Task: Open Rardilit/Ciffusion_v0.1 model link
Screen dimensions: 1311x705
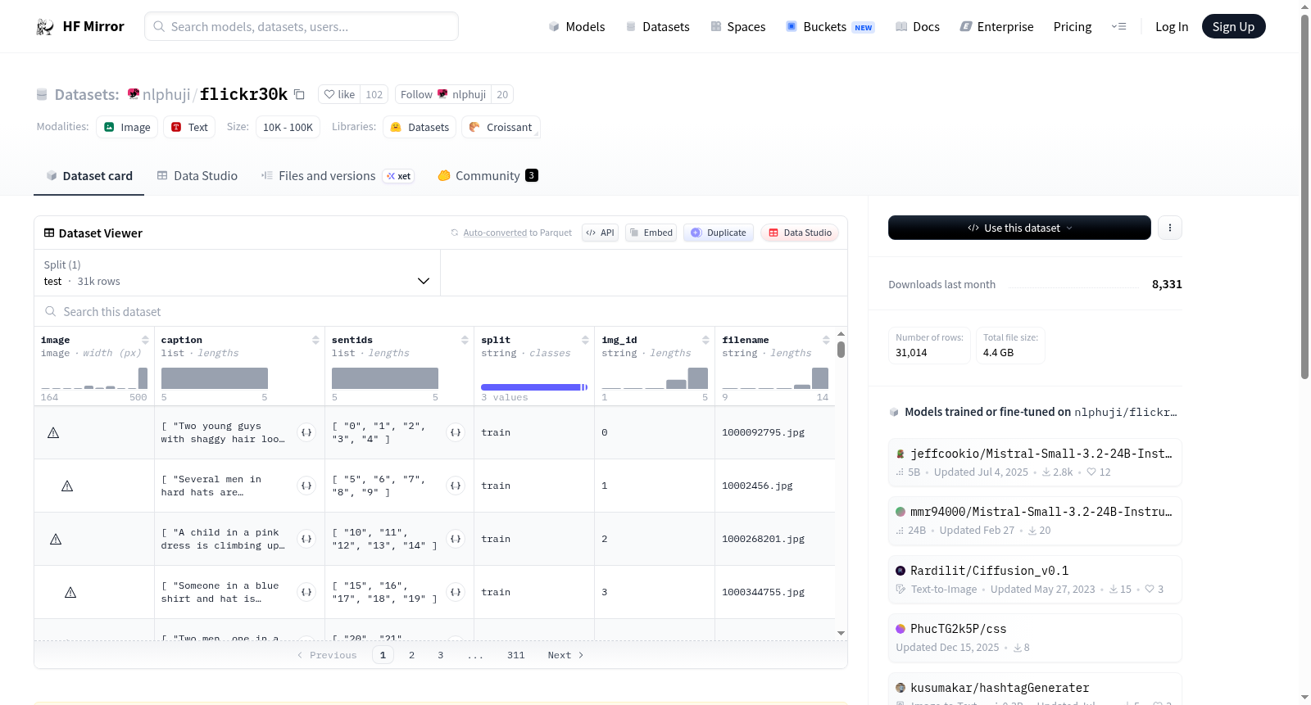Action: pyautogui.click(x=1035, y=580)
